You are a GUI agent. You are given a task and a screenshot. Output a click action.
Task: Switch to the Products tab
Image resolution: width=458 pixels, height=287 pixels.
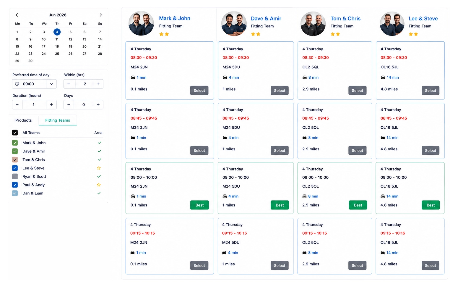click(x=24, y=120)
